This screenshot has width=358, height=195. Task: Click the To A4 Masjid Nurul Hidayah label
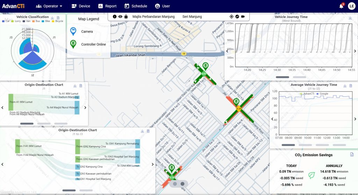(x=62, y=107)
